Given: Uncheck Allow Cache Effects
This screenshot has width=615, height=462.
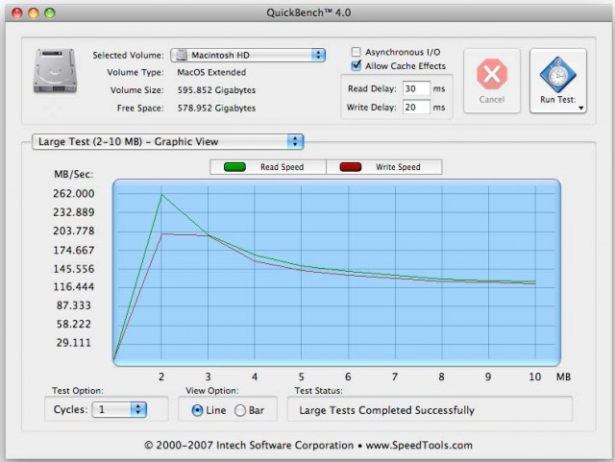Looking at the screenshot, I should pos(357,65).
